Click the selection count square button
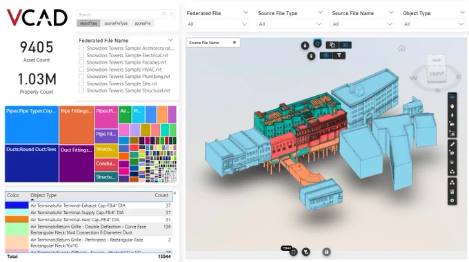 pyautogui.click(x=293, y=252)
